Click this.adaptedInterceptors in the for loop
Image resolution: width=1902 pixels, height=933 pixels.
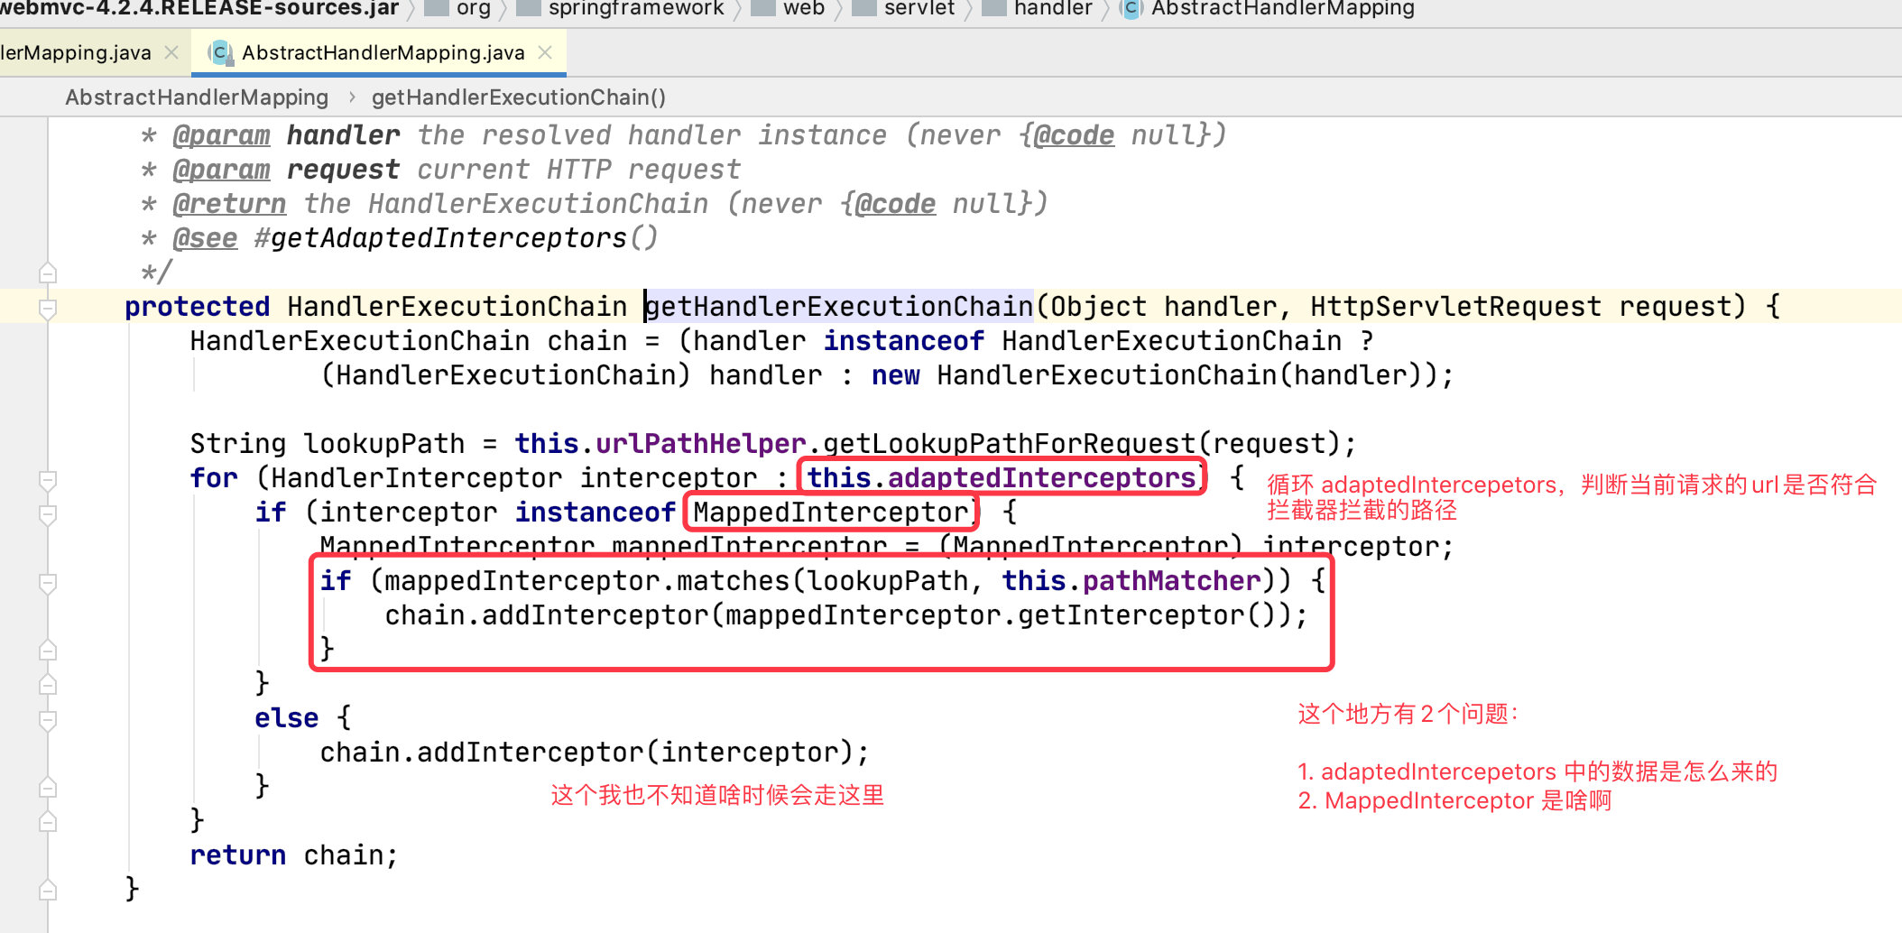coord(1002,477)
